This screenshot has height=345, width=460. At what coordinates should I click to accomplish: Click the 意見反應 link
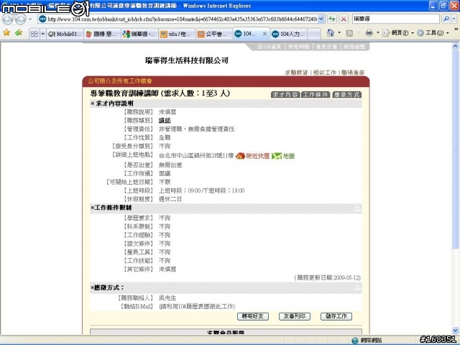326,47
